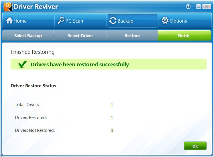Click the Total Drivers value 1
The height and width of the screenshot is (157, 214).
click(112, 105)
